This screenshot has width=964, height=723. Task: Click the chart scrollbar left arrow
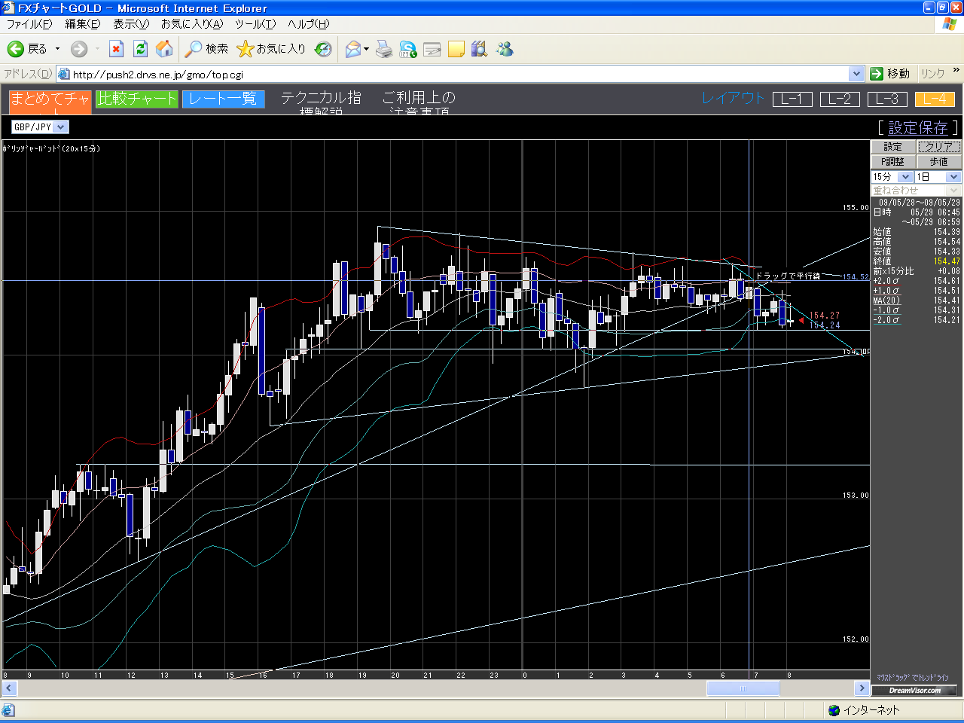[x=9, y=688]
